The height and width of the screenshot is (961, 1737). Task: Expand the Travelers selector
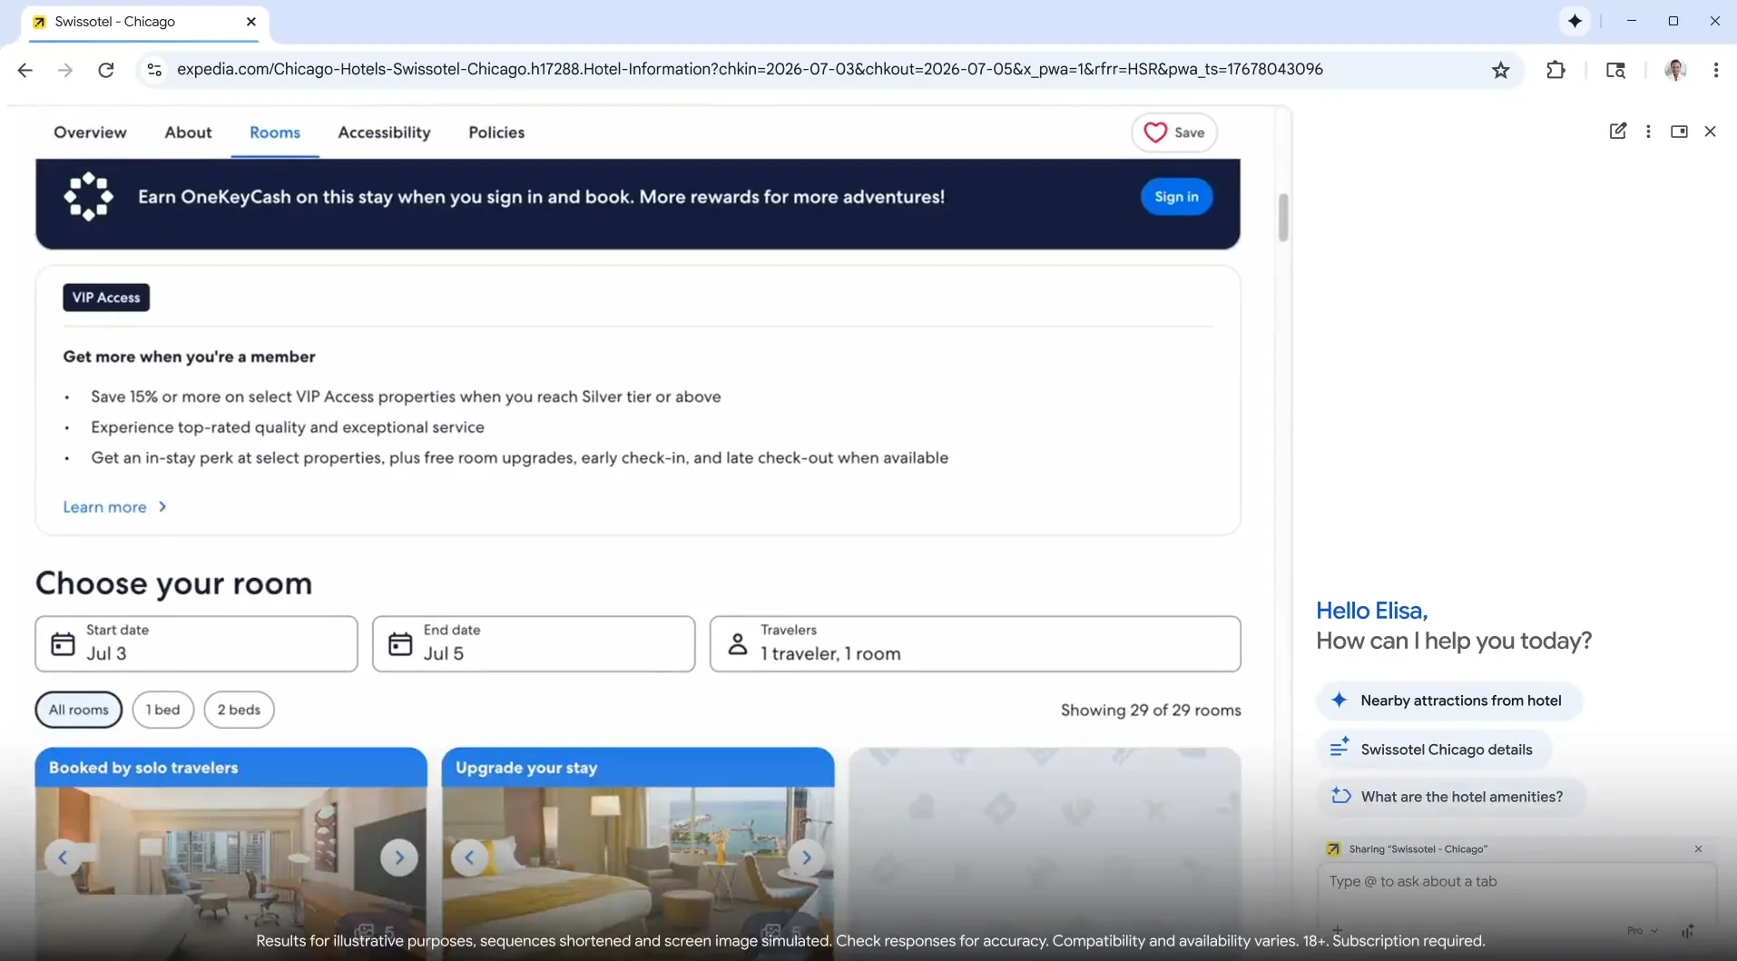click(x=975, y=643)
